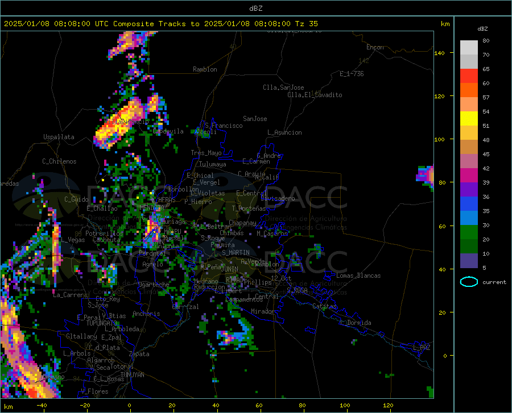Image resolution: width=512 pixels, height=413 pixels.
Task: Click the 'current' legend label
Action: pos(494,282)
